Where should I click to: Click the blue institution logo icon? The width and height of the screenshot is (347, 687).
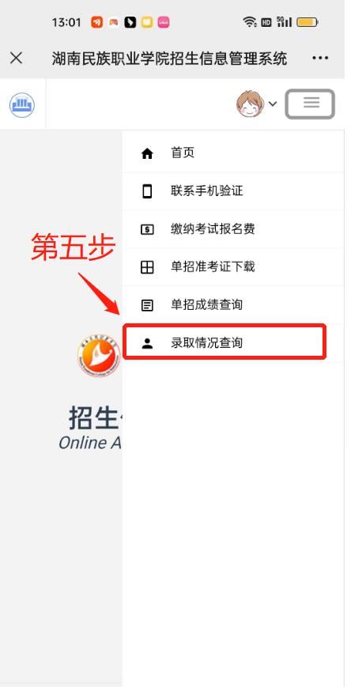22,104
